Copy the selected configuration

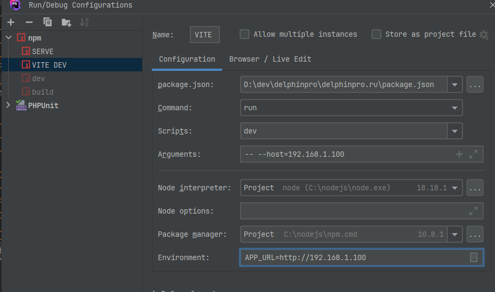[x=48, y=22]
